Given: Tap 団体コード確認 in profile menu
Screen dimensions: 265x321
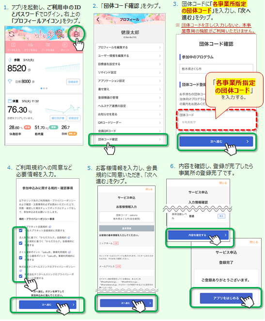Looking at the screenshot, I should click(x=130, y=139).
